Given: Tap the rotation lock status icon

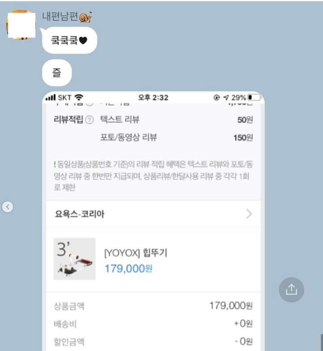Looking at the screenshot, I should [x=216, y=98].
